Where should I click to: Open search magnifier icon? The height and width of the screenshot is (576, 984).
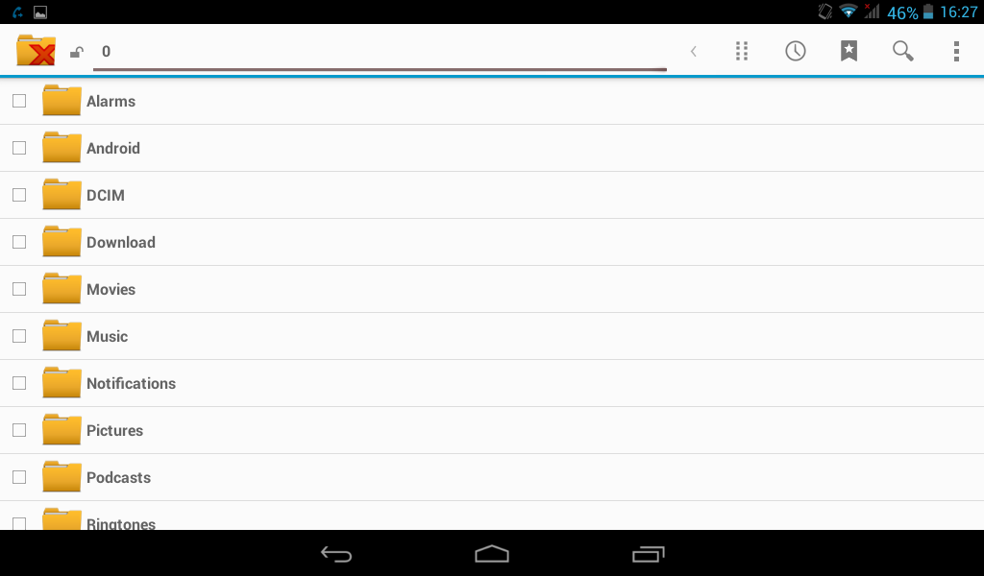(x=902, y=52)
